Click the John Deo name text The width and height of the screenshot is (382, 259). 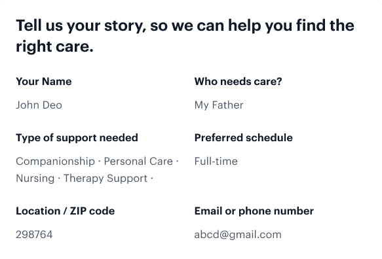[39, 105]
